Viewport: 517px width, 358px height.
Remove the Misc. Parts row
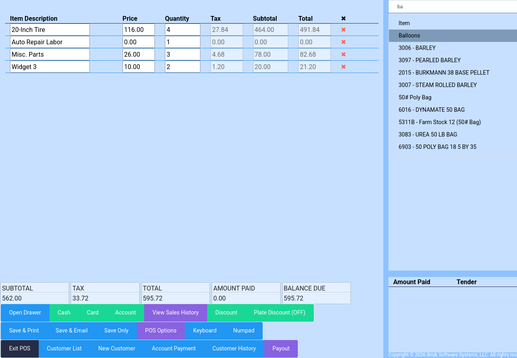click(x=343, y=54)
